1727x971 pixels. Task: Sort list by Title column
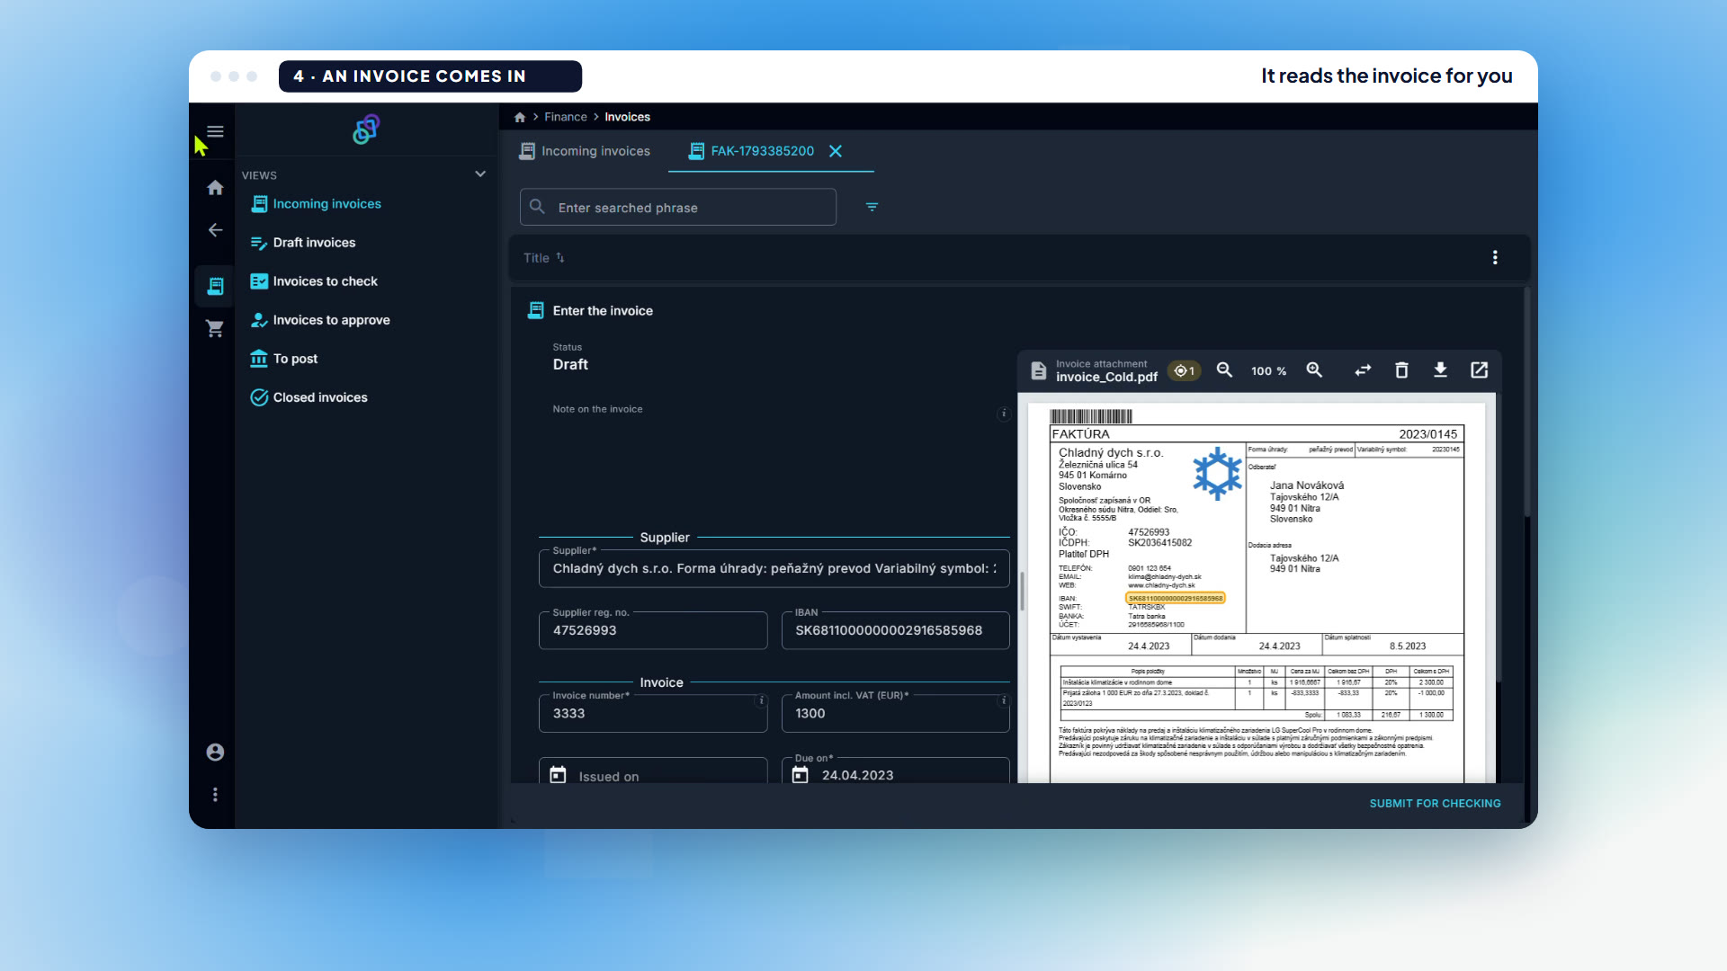[x=544, y=258]
